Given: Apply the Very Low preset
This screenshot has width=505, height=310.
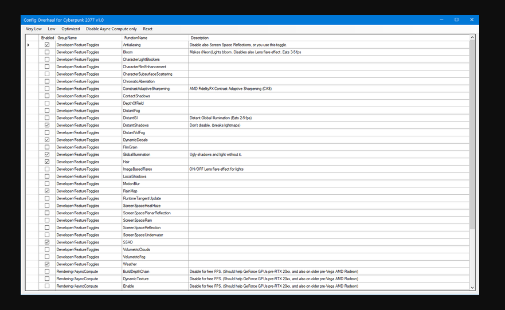Looking at the screenshot, I should [x=33, y=29].
